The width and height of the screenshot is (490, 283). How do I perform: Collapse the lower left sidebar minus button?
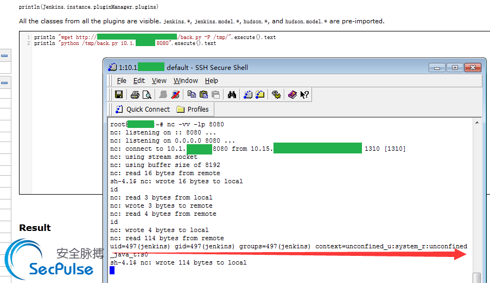4,83
